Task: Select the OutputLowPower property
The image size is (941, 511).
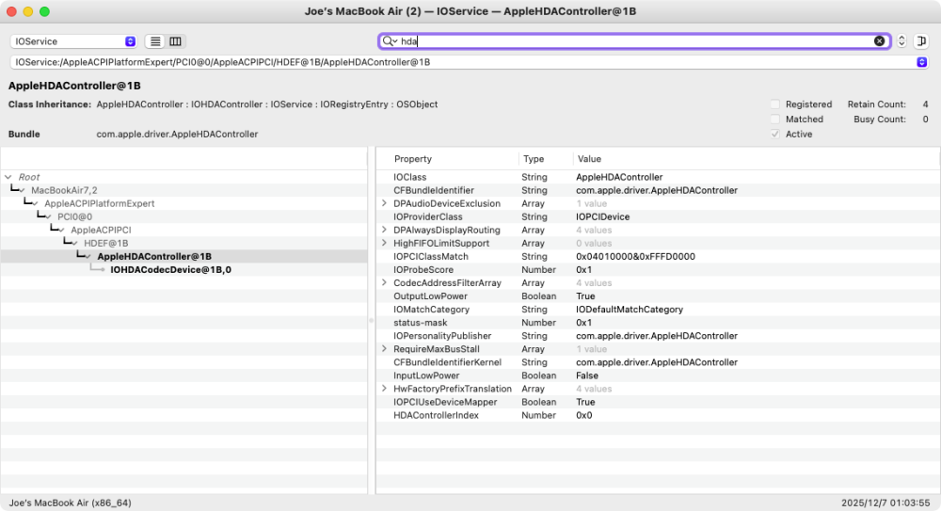Action: pyautogui.click(x=659, y=296)
